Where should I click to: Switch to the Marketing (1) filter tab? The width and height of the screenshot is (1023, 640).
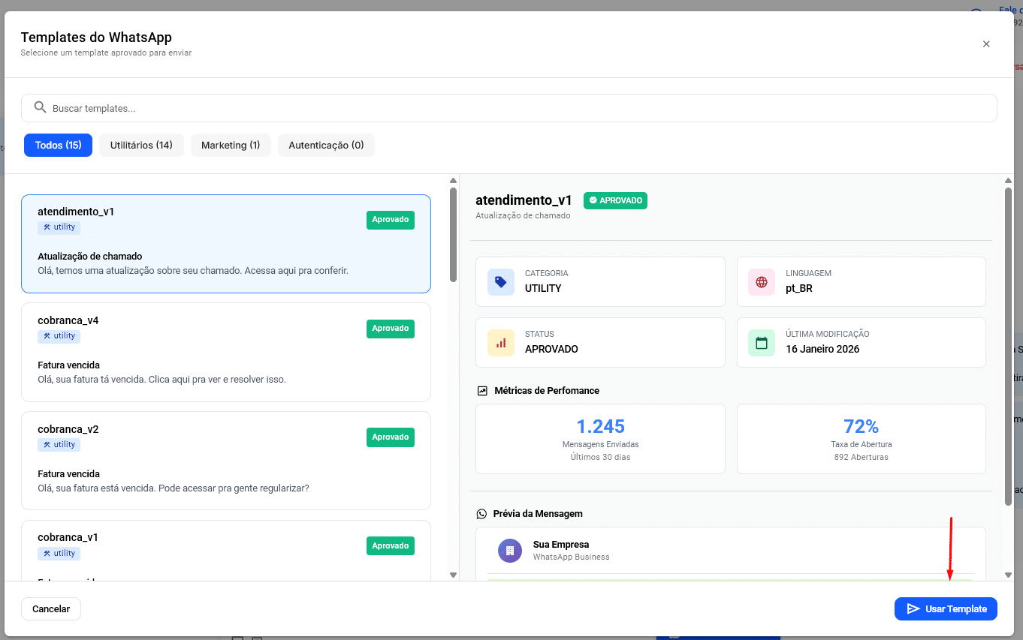tap(231, 145)
